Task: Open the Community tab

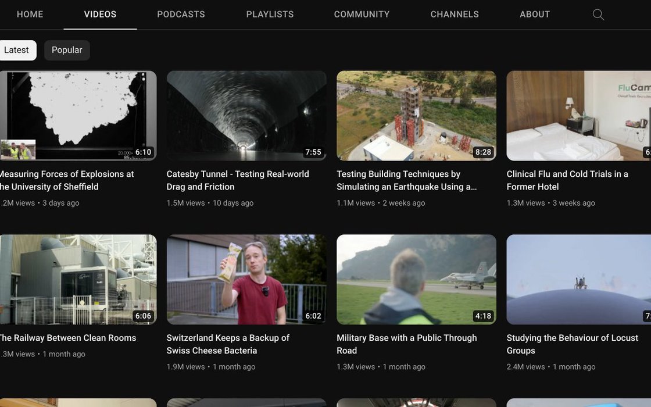Action: pos(362,15)
